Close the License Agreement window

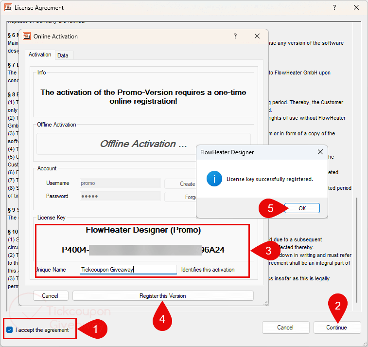pos(356,7)
